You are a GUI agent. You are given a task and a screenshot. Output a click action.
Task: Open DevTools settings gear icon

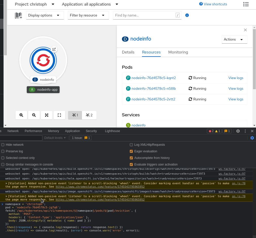238,131
